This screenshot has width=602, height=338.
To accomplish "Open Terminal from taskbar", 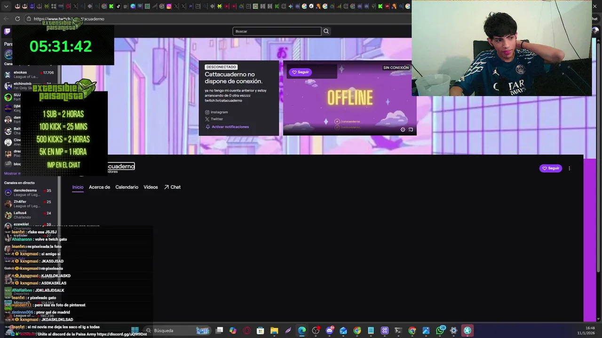I will click(398, 330).
